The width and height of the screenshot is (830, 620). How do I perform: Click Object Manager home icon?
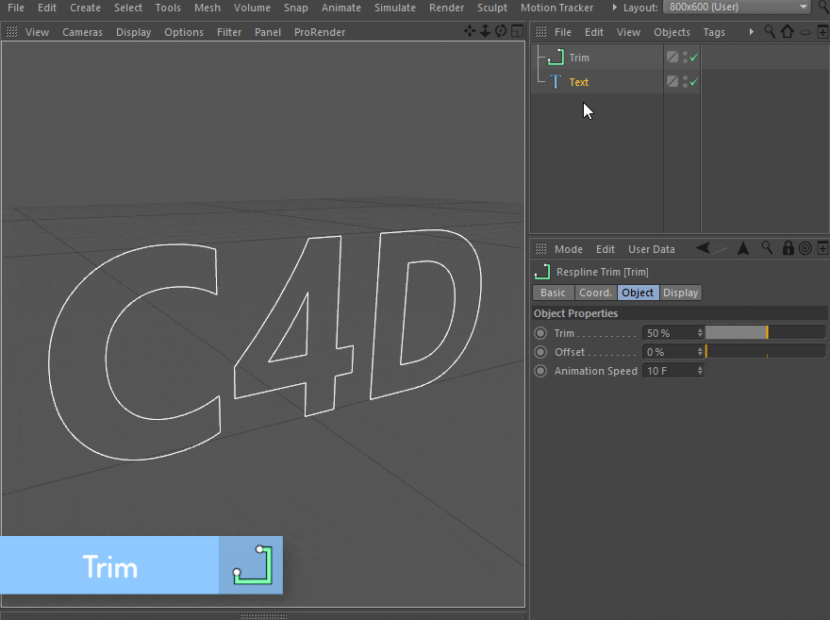[x=788, y=32]
